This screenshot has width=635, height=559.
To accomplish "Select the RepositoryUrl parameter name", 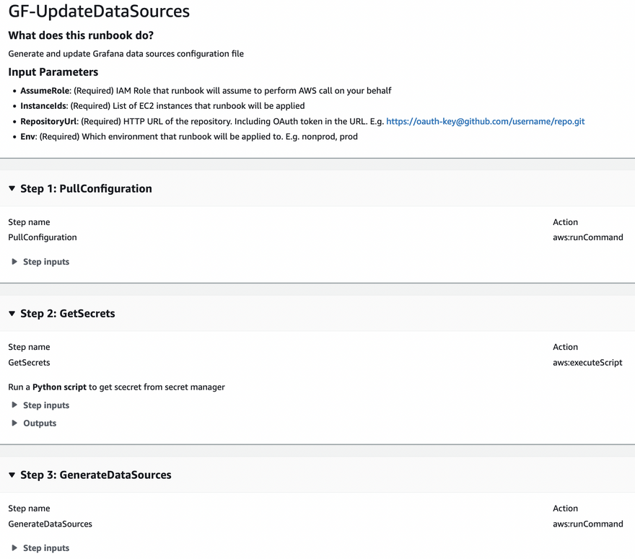I will [x=48, y=121].
